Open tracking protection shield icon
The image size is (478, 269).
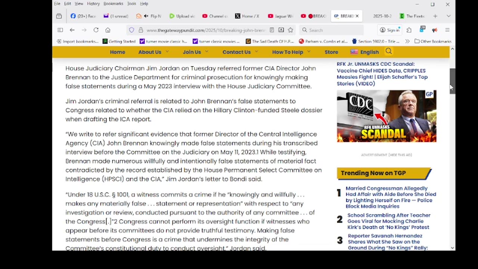[131, 30]
